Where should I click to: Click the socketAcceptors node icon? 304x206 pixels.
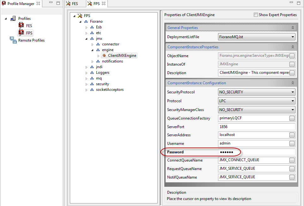coord(92,90)
